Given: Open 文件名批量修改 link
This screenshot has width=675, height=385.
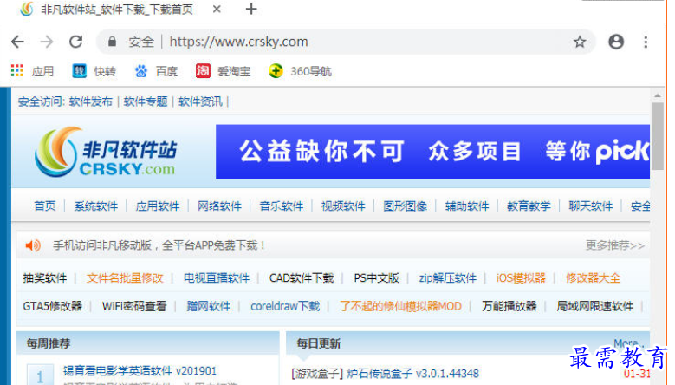Looking at the screenshot, I should pos(125,278).
